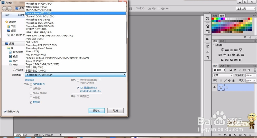Image resolution: width=257 pixels, height=138 pixels.
Task: Toggle visibility of the 火 text layer
Action: point(214,87)
